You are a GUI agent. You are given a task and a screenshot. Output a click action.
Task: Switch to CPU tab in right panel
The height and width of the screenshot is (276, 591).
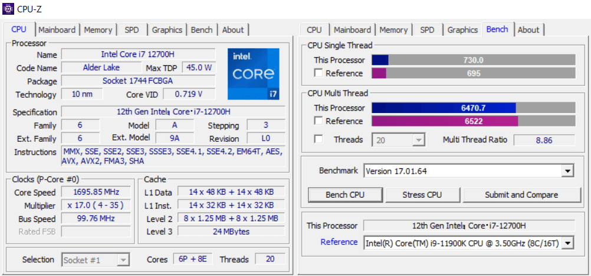point(314,30)
